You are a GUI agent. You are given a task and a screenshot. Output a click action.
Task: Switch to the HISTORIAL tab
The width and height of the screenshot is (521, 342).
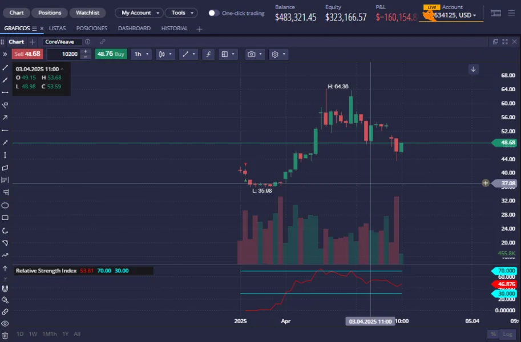(x=175, y=28)
